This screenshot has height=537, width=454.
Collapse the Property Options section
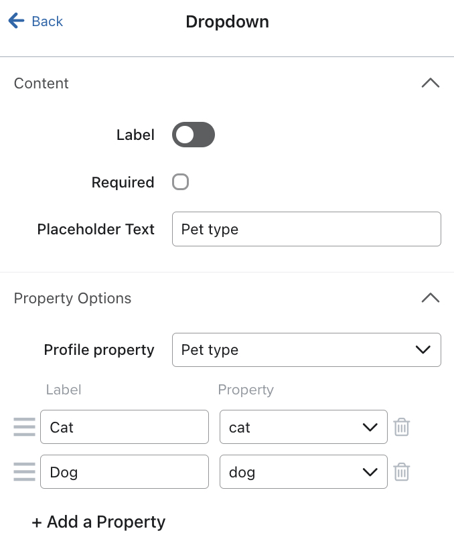pyautogui.click(x=431, y=298)
